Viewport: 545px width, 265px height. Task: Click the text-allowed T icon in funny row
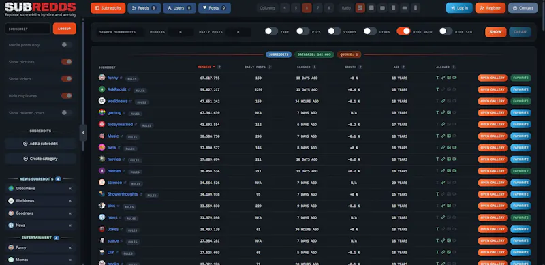437,78
